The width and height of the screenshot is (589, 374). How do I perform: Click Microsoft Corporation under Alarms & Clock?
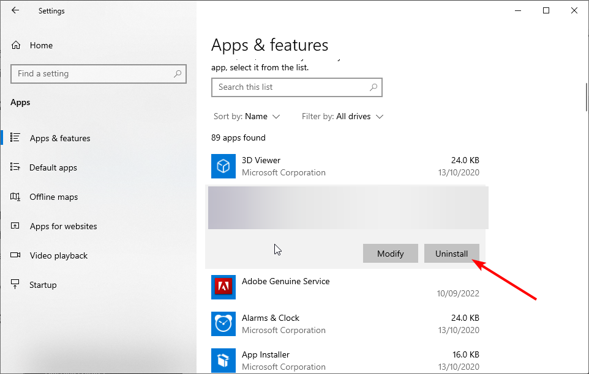[283, 330]
